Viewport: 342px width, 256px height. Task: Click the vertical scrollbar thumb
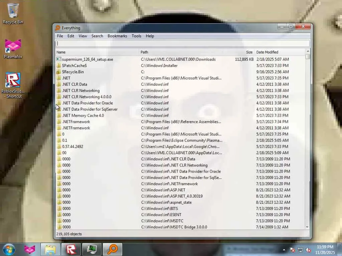click(308, 57)
